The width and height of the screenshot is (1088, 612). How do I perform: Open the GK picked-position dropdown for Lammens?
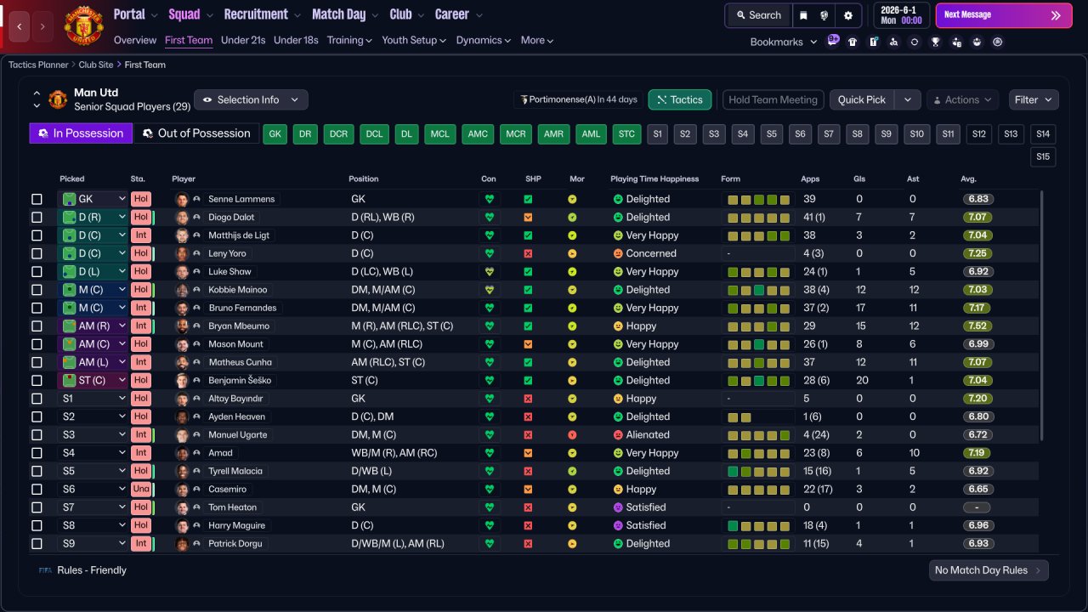(93, 199)
